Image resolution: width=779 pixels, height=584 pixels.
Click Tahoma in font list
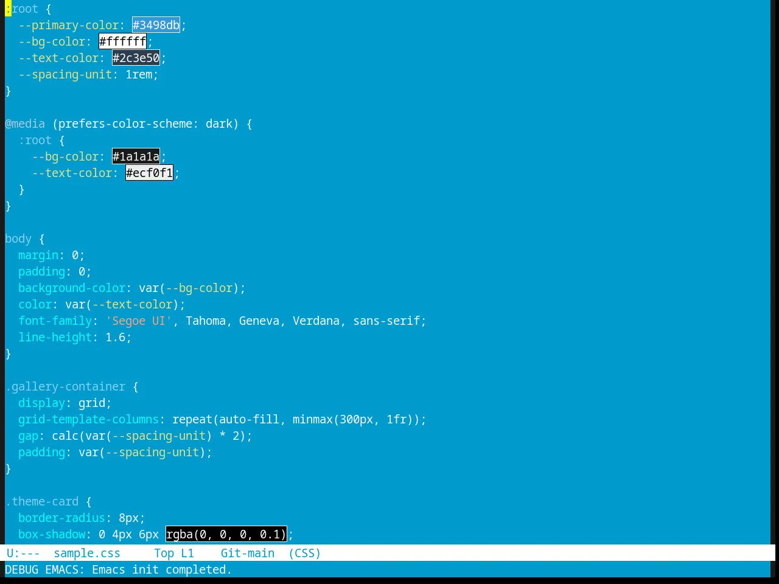(206, 321)
